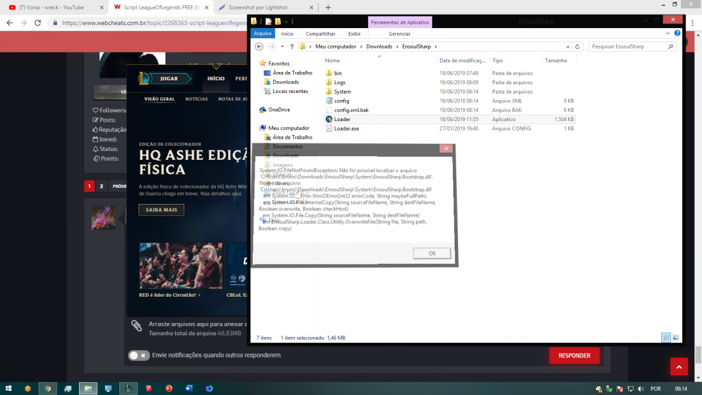The height and width of the screenshot is (395, 702).
Task: Open Favoritos in the navigation pane
Action: point(278,63)
